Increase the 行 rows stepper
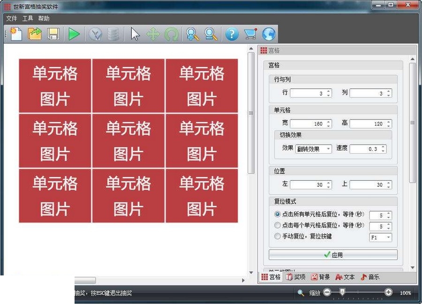422x304 pixels. coord(329,91)
